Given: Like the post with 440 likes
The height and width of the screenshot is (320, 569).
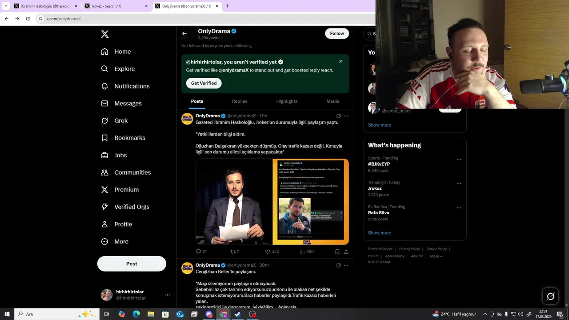Looking at the screenshot, I should [x=272, y=252].
